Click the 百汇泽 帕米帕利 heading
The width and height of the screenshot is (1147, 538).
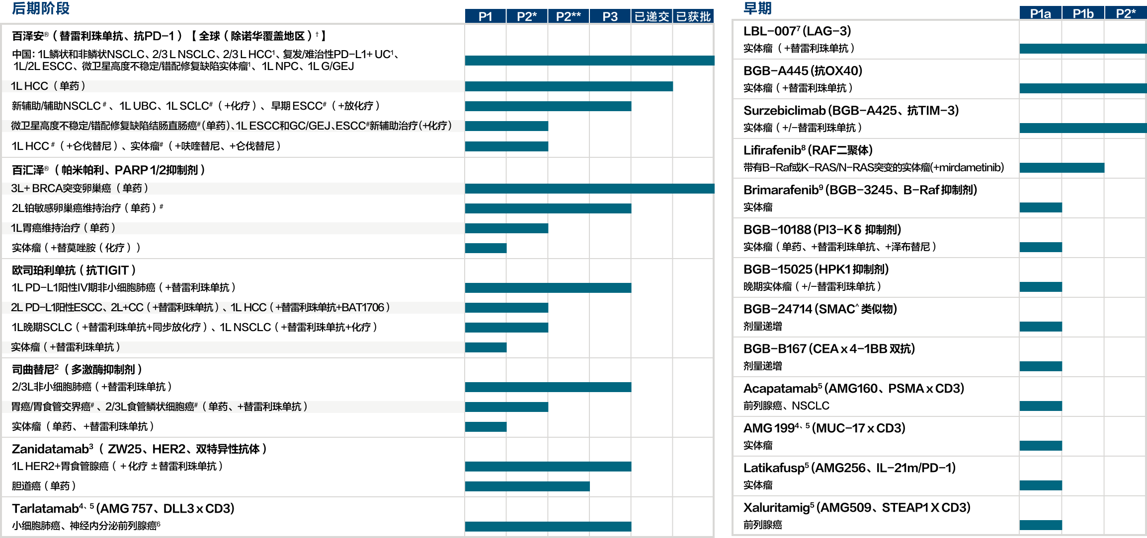(108, 170)
